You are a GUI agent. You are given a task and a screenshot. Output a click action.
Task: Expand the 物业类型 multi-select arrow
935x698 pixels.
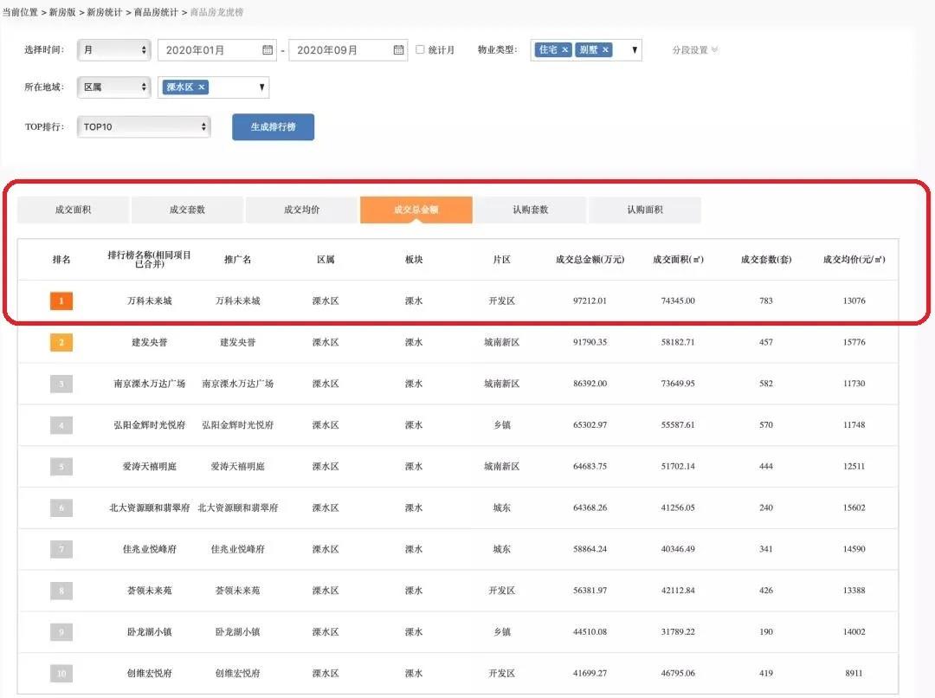click(x=635, y=50)
